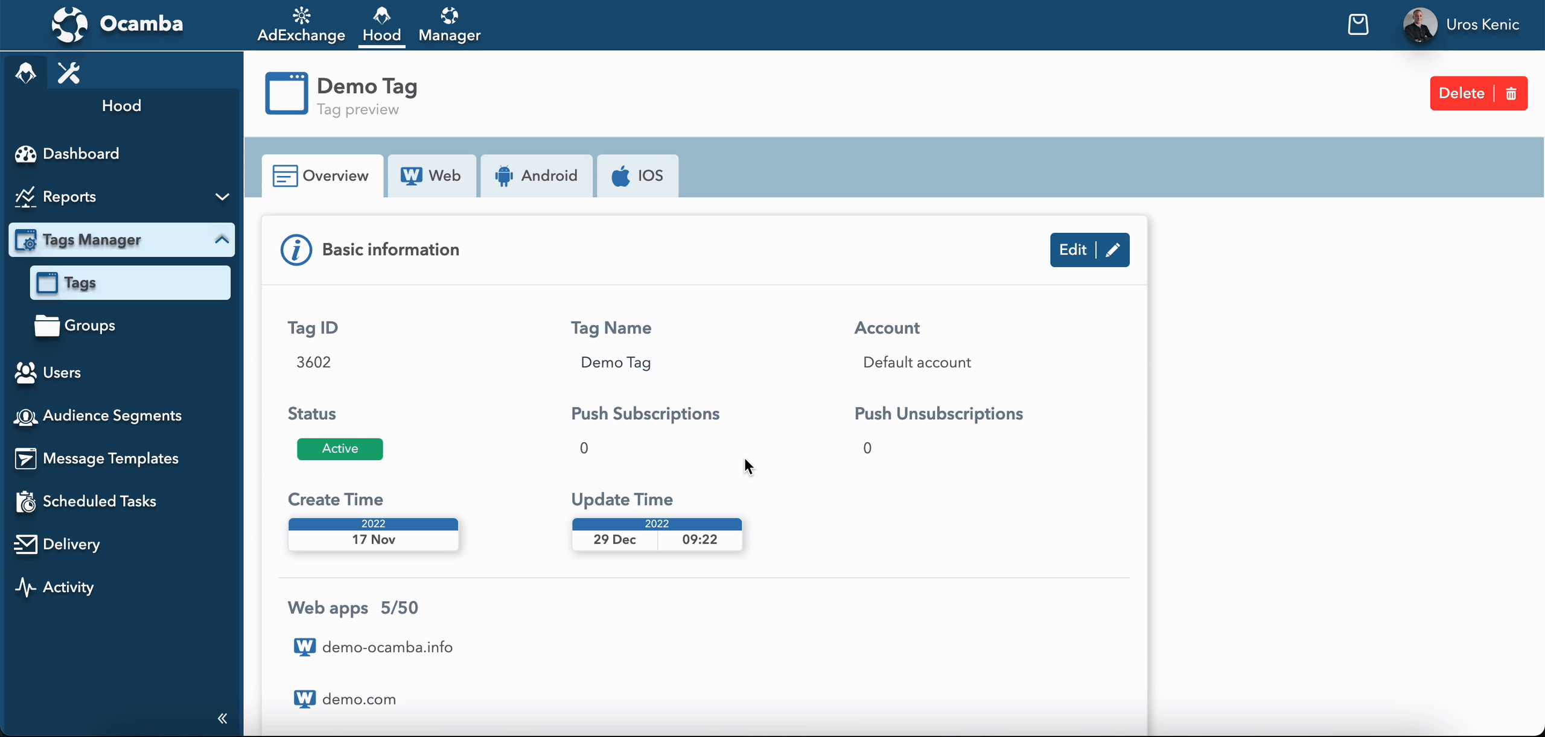Click the Scheduled Tasks clipboard icon
1545x737 pixels.
25,502
